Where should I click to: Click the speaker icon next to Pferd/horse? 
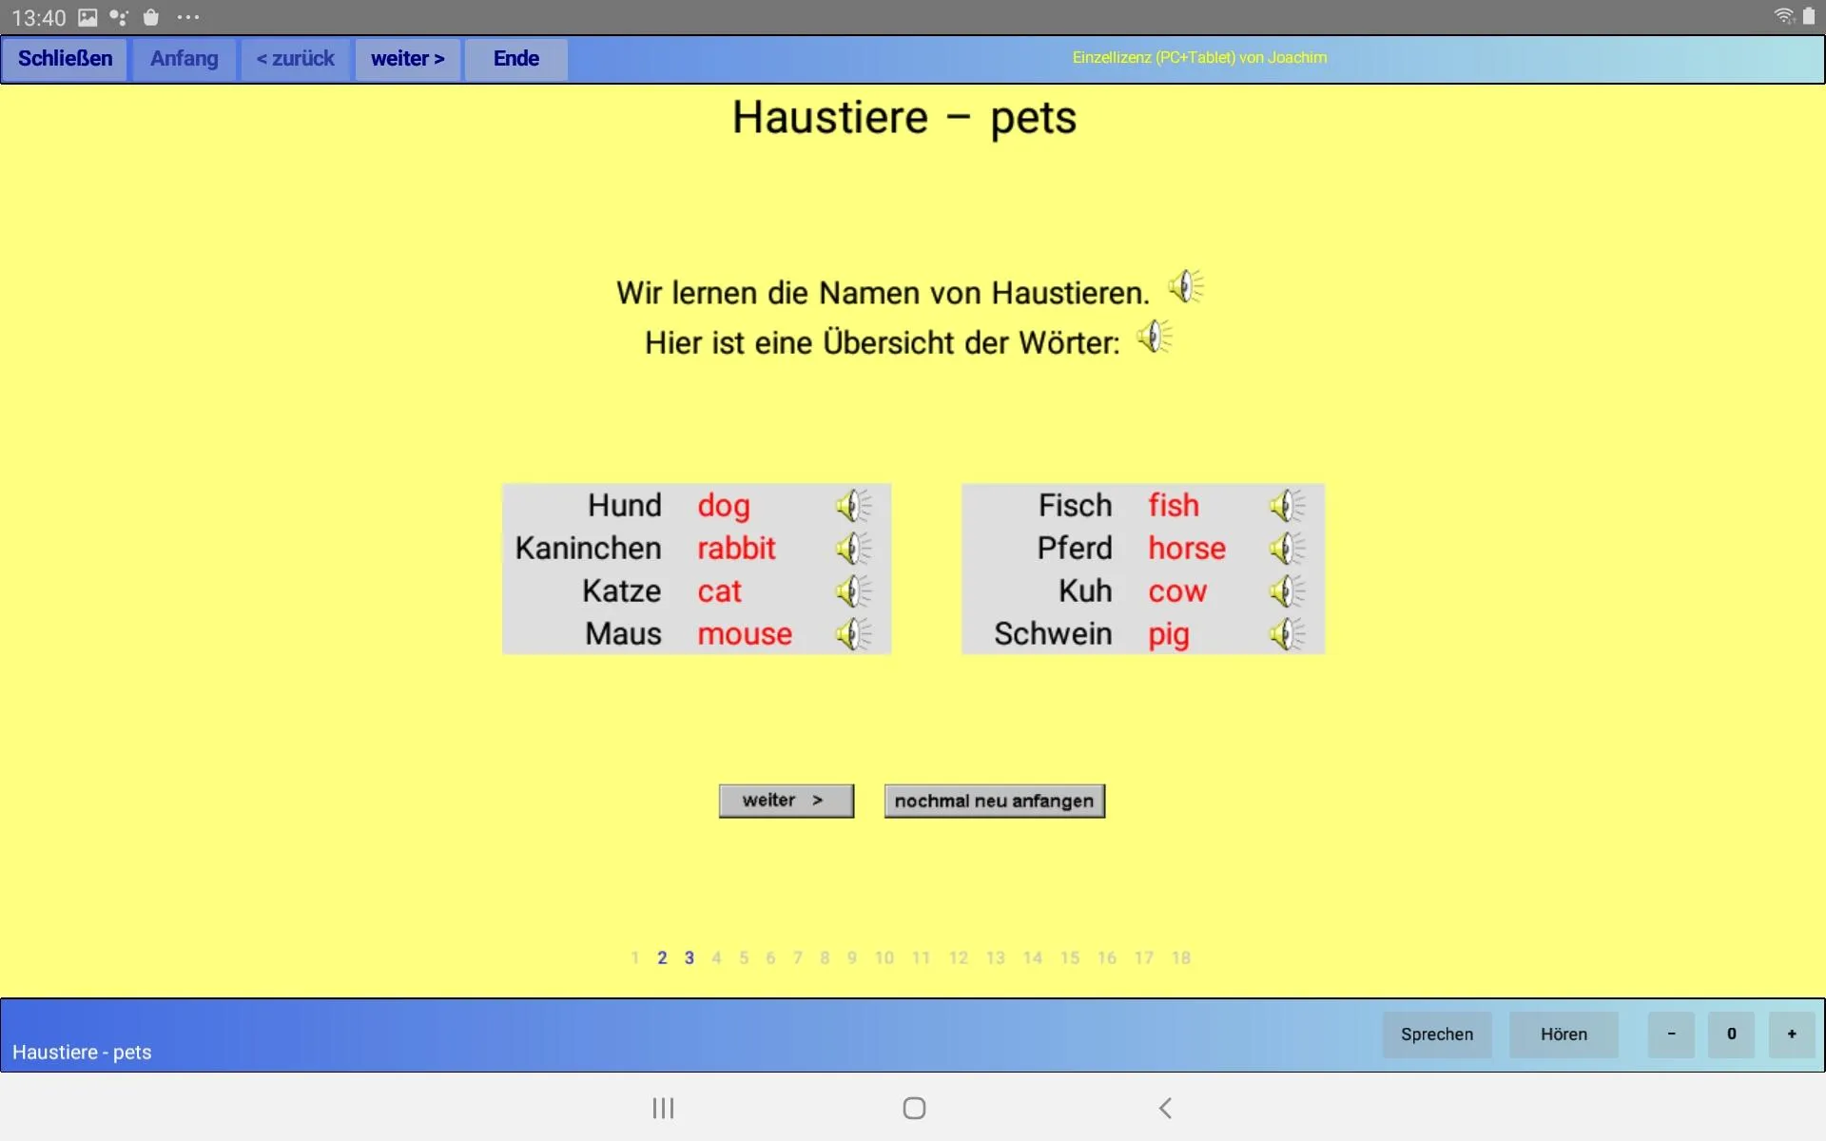tap(1287, 548)
